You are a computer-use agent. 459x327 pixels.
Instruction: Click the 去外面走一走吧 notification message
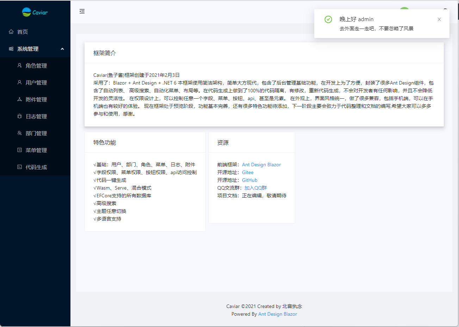[377, 29]
